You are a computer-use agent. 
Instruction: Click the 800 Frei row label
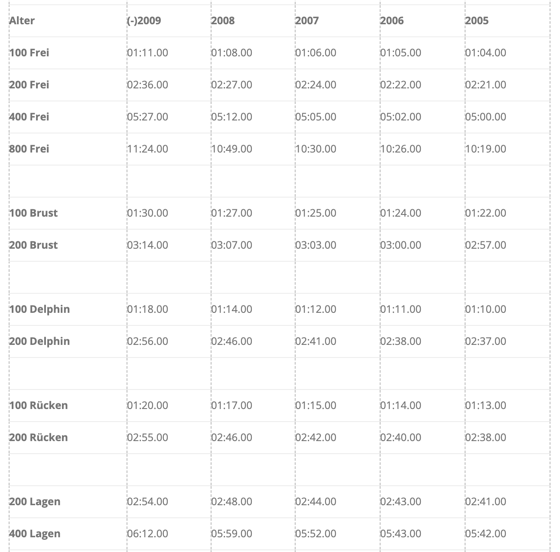pos(29,149)
